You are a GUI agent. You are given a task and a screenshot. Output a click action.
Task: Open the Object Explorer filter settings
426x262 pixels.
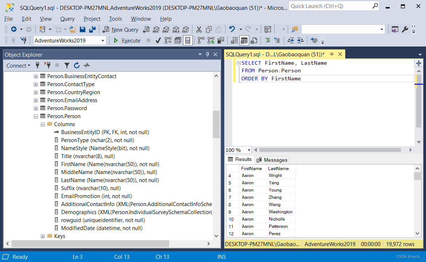click(x=67, y=65)
